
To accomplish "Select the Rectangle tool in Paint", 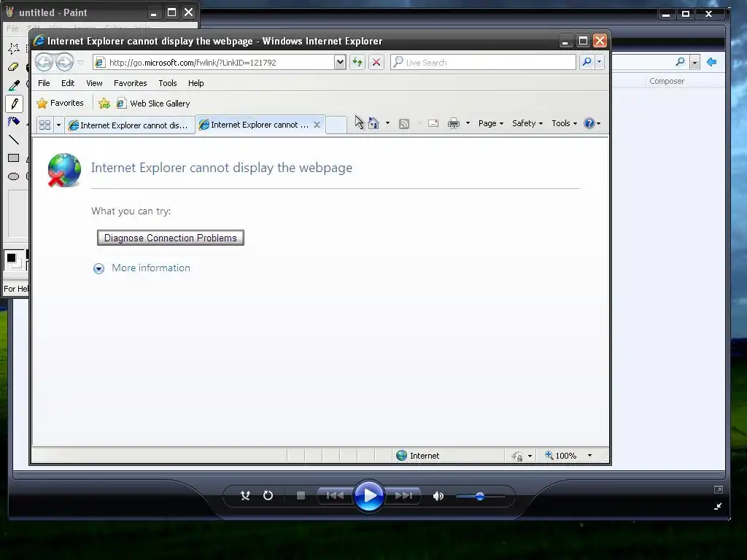I will click(x=14, y=158).
